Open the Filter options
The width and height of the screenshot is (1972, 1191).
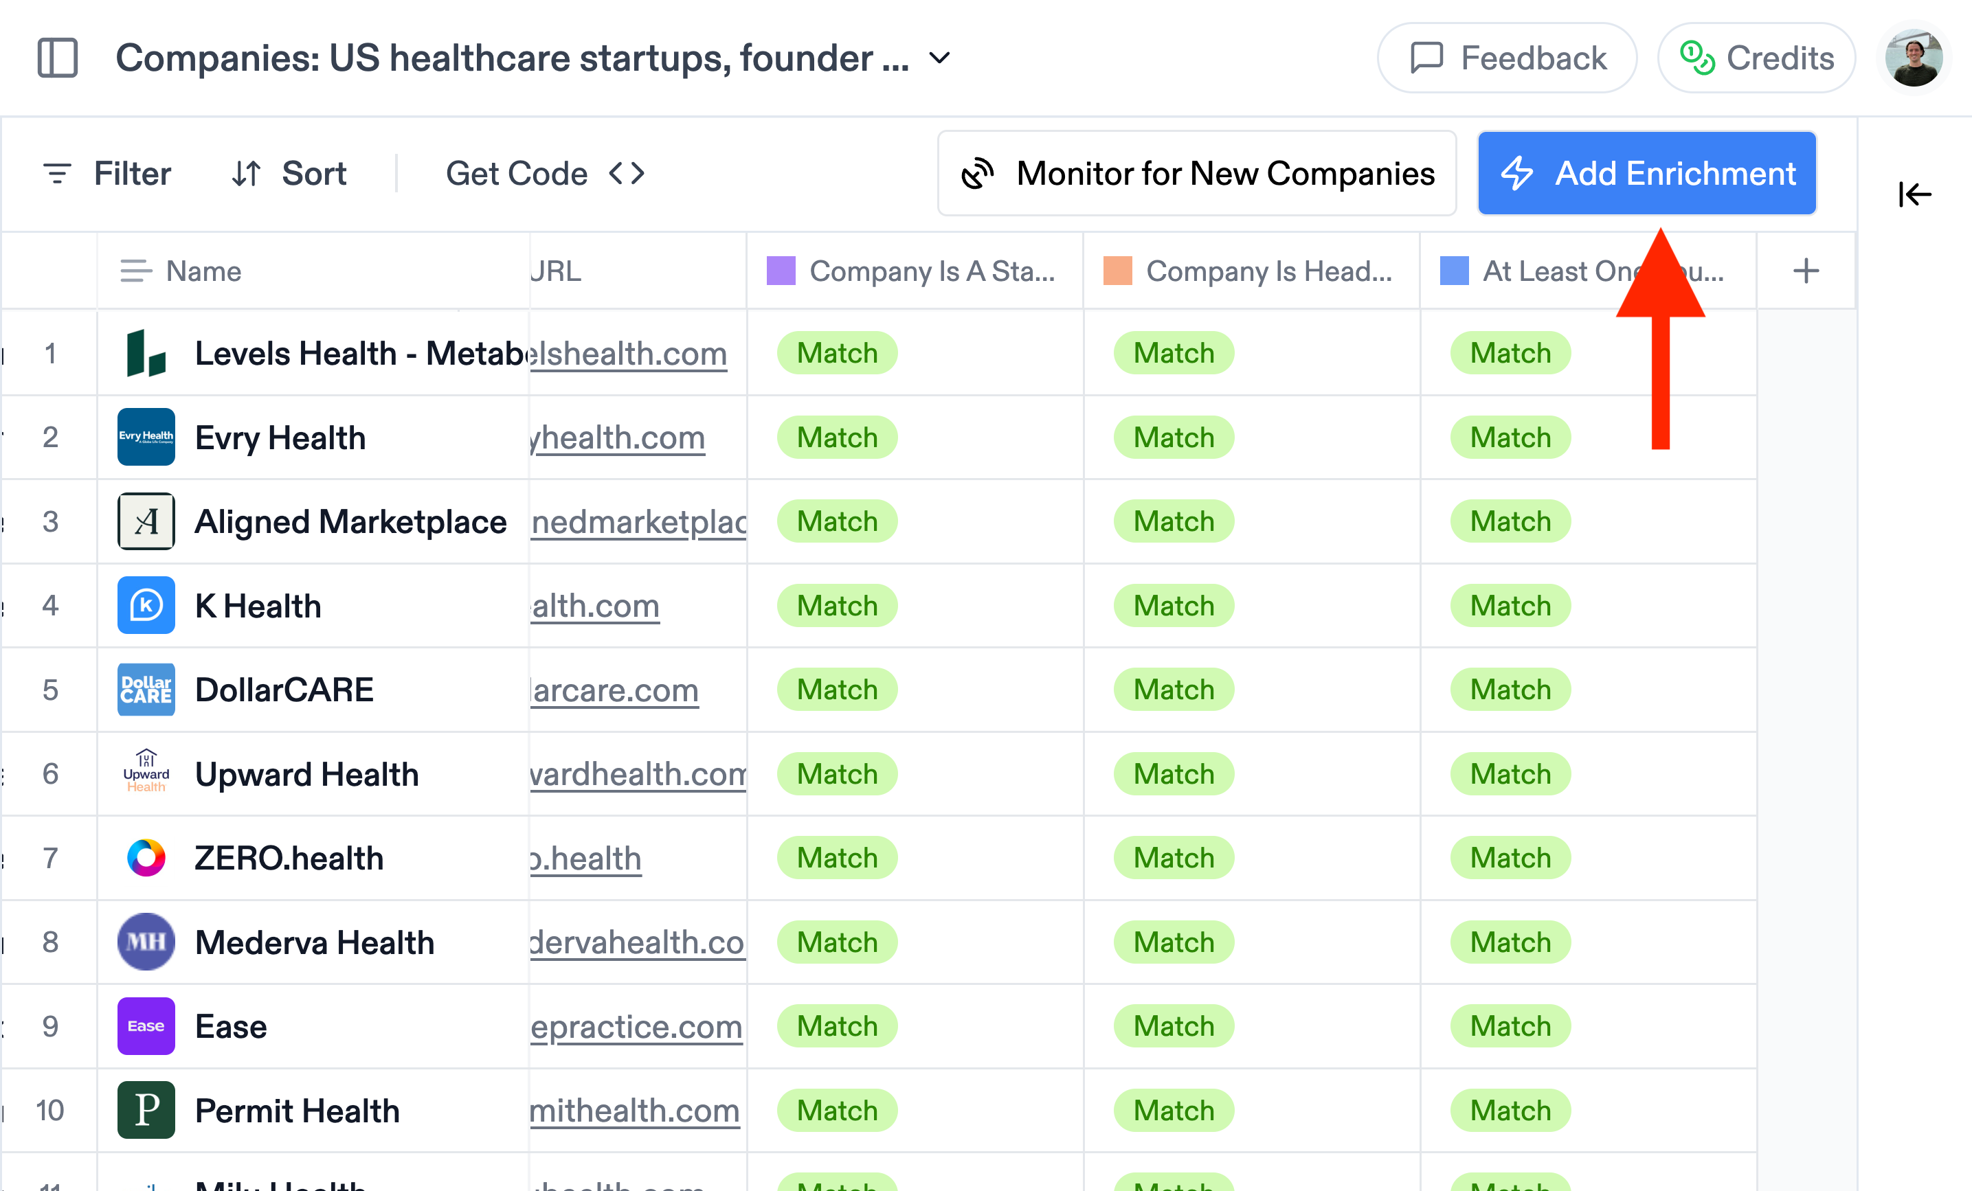107,174
